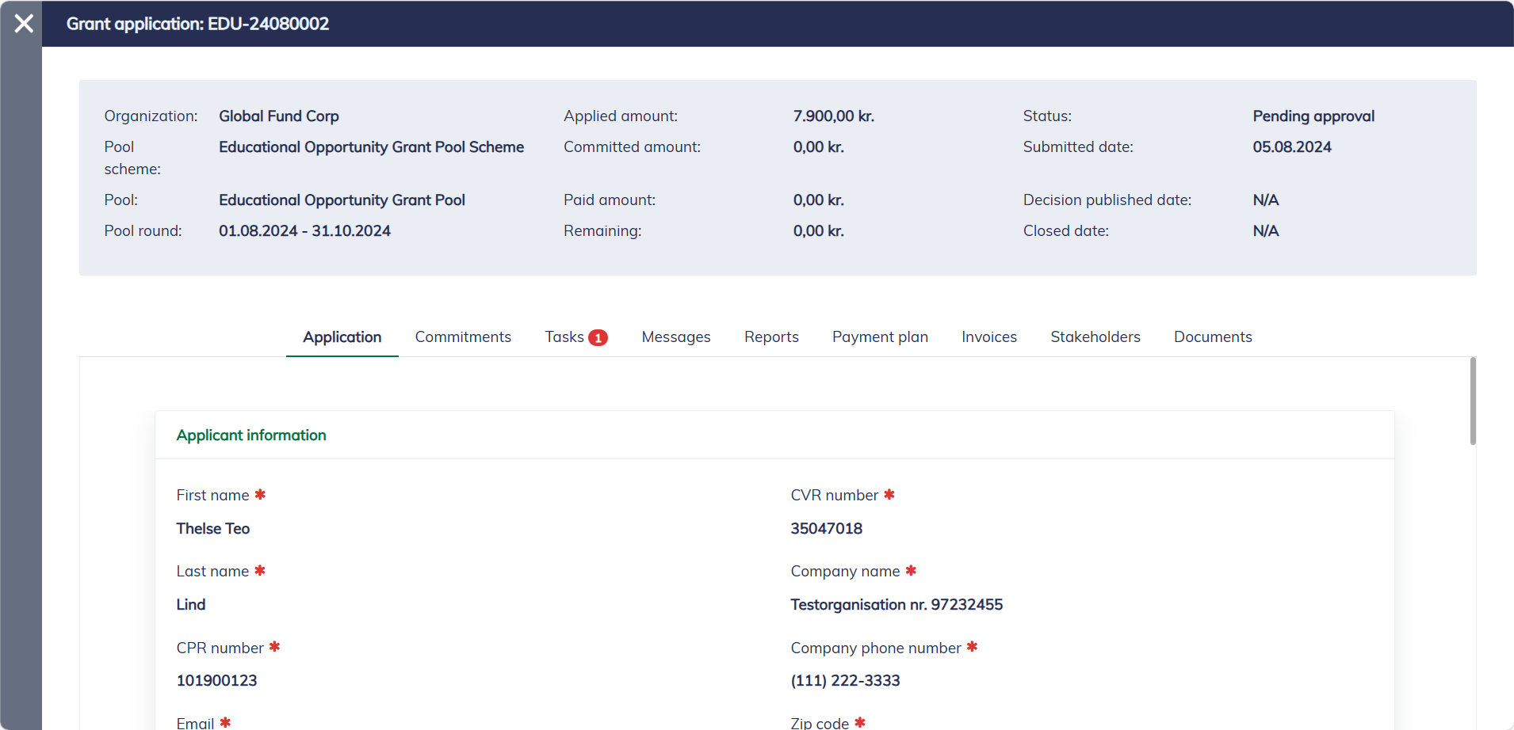Click the CPR number value 101900123

click(216, 681)
